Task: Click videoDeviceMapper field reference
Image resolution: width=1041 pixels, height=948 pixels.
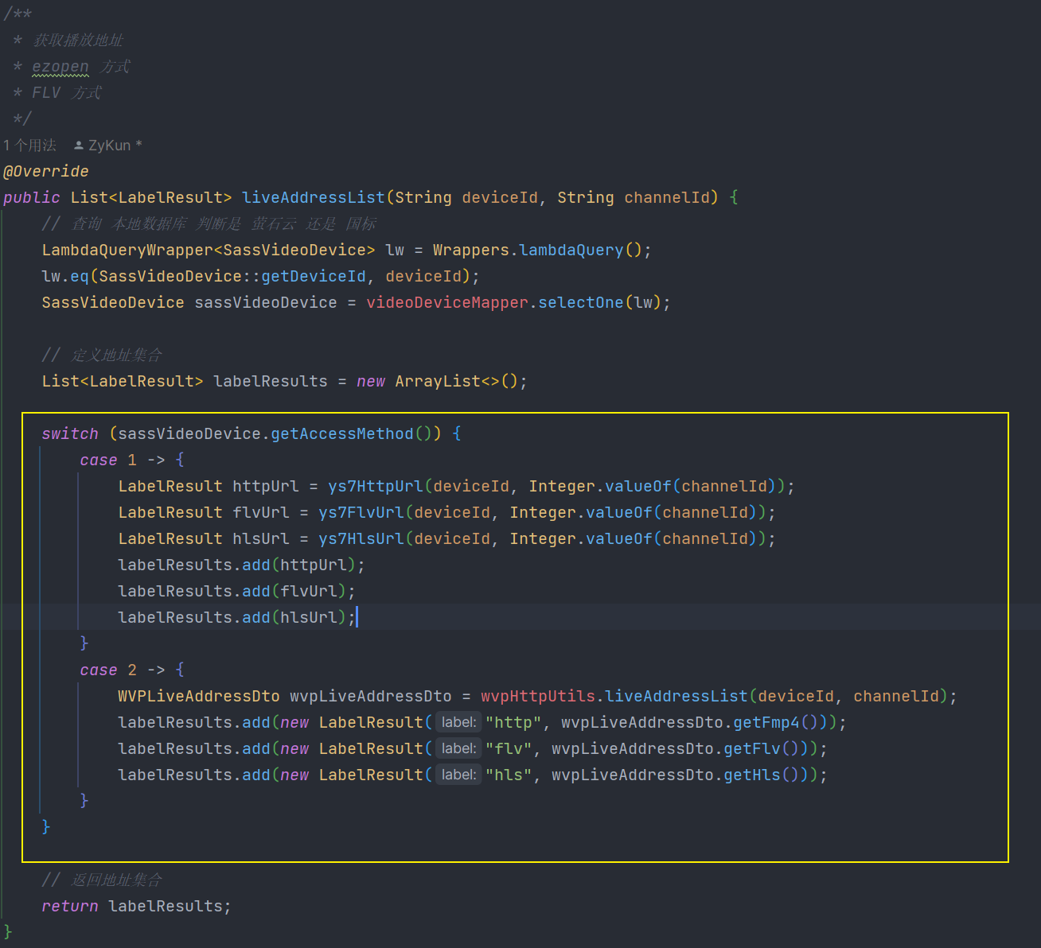Action: pyautogui.click(x=447, y=302)
